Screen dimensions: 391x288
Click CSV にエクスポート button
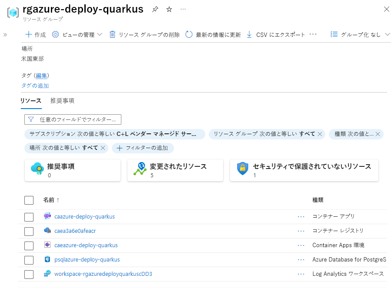pos(276,35)
